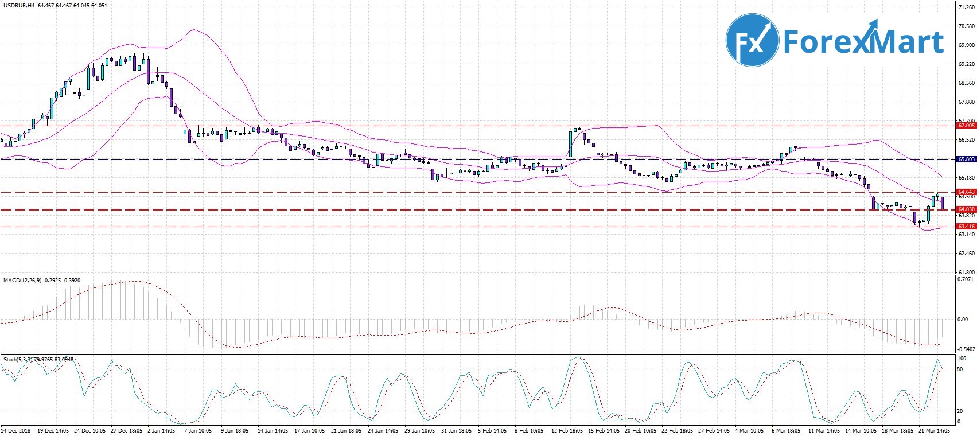The image size is (977, 436).
Task: Click the FX circle logo icon
Action: tap(752, 40)
